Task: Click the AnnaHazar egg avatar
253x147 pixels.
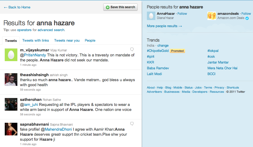Action: pyautogui.click(x=151, y=16)
